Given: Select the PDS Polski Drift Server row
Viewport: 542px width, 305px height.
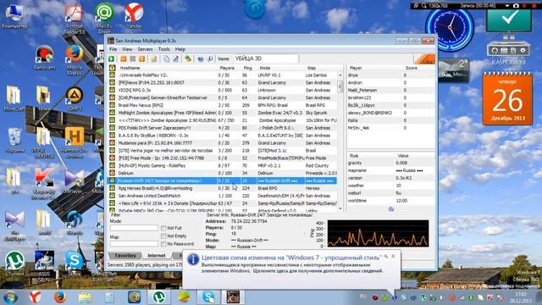Looking at the screenshot, I should [223, 128].
